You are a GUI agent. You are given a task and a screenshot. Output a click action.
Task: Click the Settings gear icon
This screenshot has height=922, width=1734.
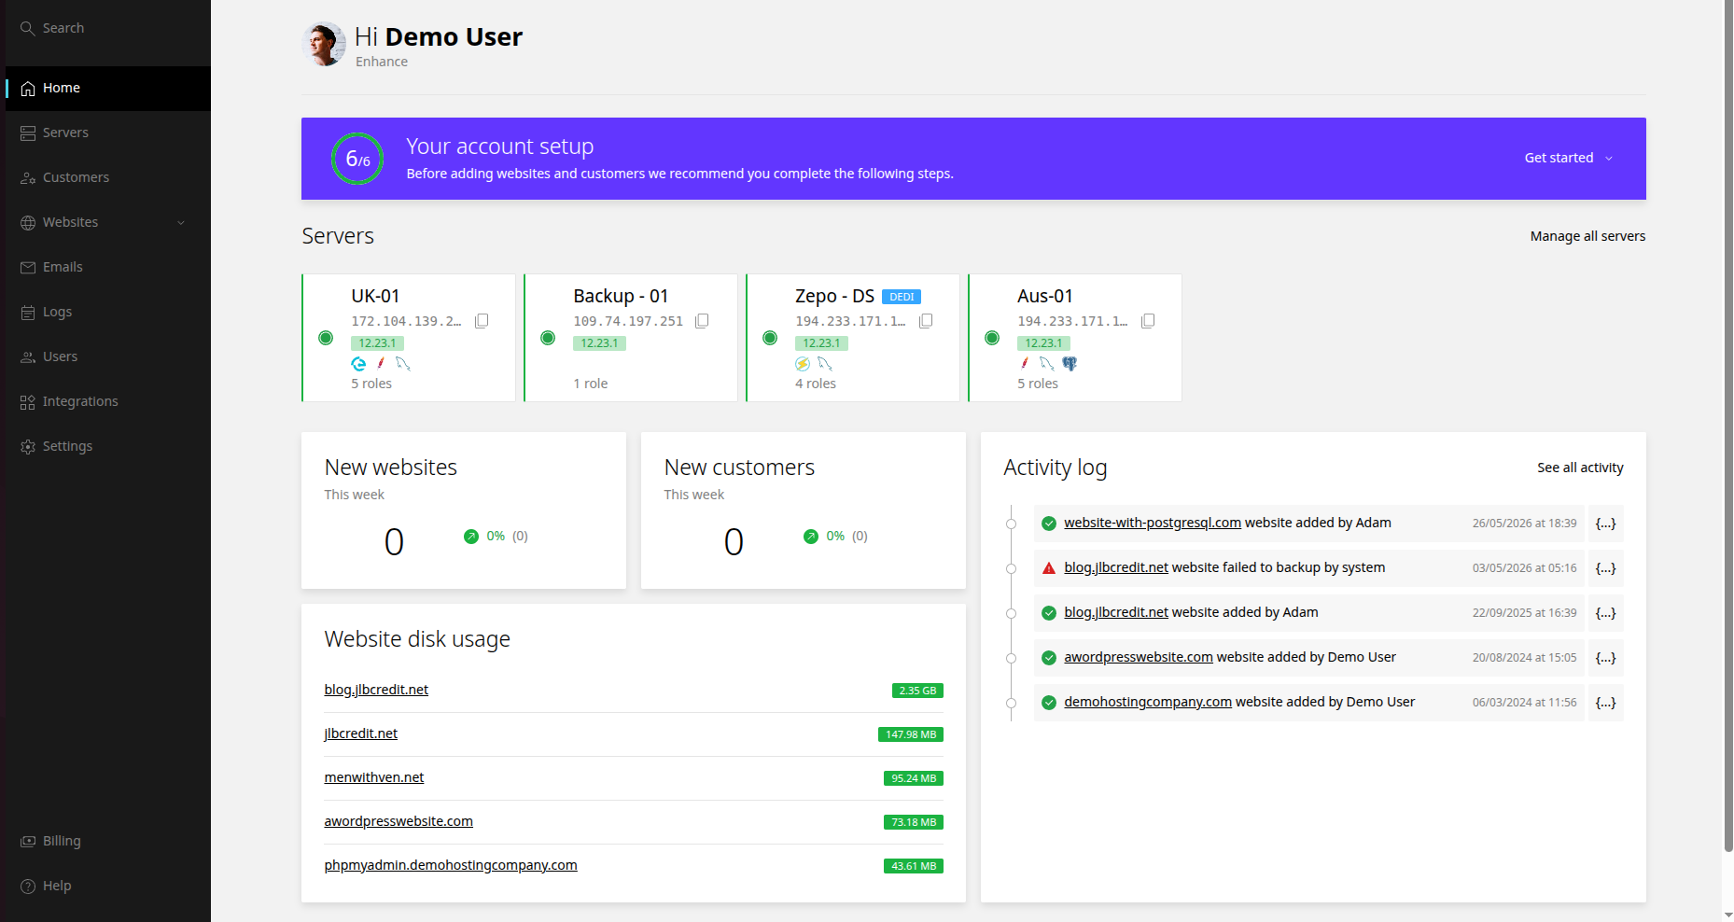tap(28, 447)
